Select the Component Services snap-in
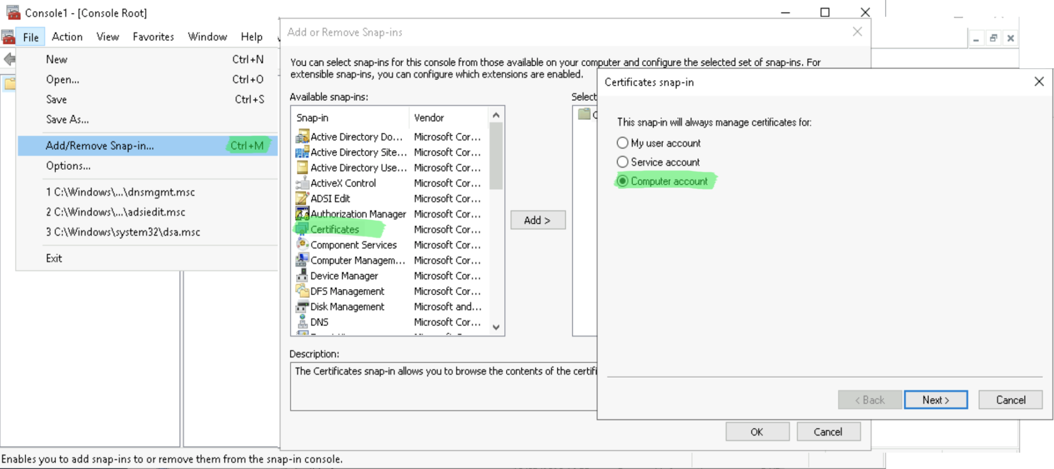The image size is (1054, 469). point(354,245)
